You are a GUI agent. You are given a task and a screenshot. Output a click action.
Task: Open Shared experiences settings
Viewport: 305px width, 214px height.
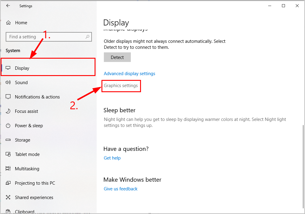coord(34,197)
